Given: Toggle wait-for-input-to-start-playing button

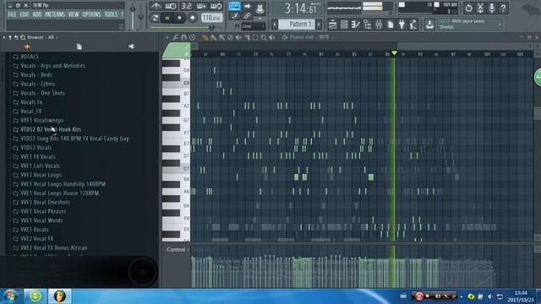Looking at the screenshot, I should pos(171,6).
